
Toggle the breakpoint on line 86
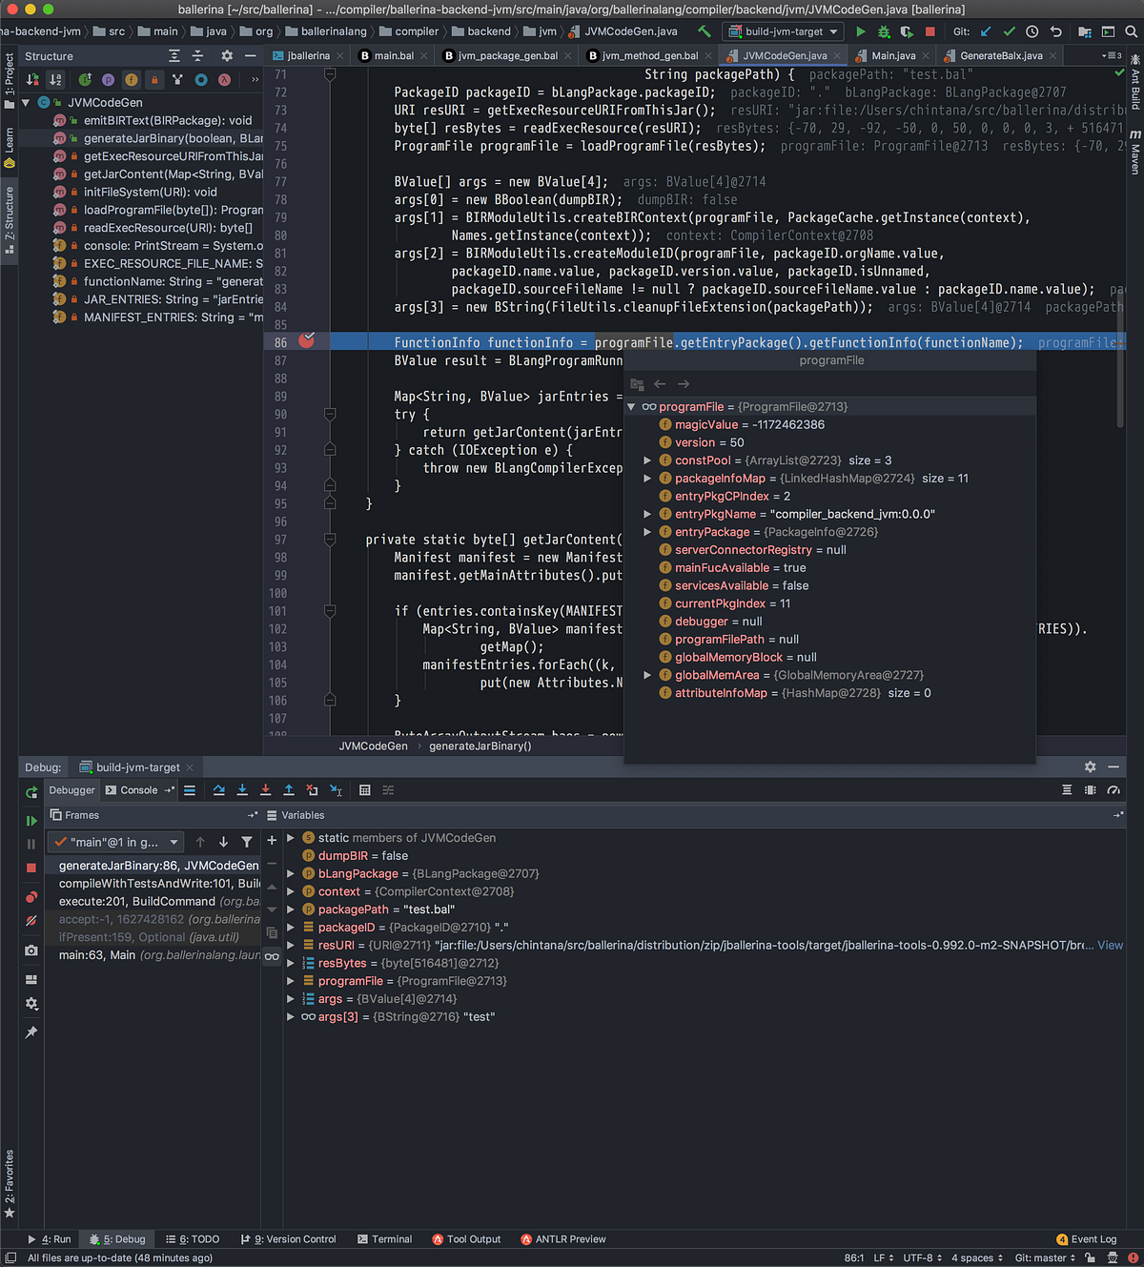[x=307, y=340]
